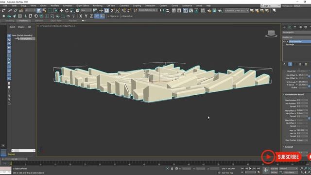The height and width of the screenshot is (175, 311).
Task: Expand the General rollout
Action: tap(289, 147)
